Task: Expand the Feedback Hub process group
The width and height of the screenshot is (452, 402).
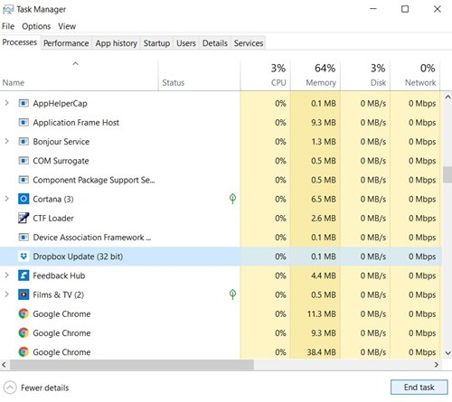Action: click(6, 276)
